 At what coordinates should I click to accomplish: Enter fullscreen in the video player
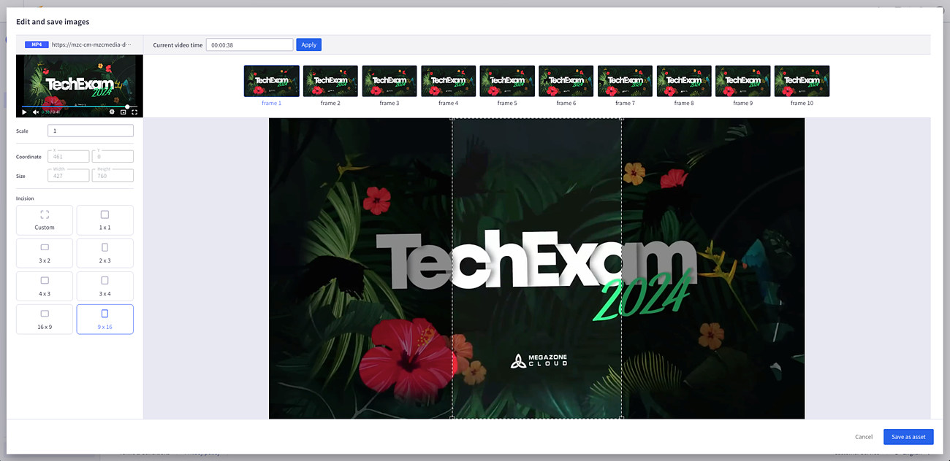coord(134,112)
